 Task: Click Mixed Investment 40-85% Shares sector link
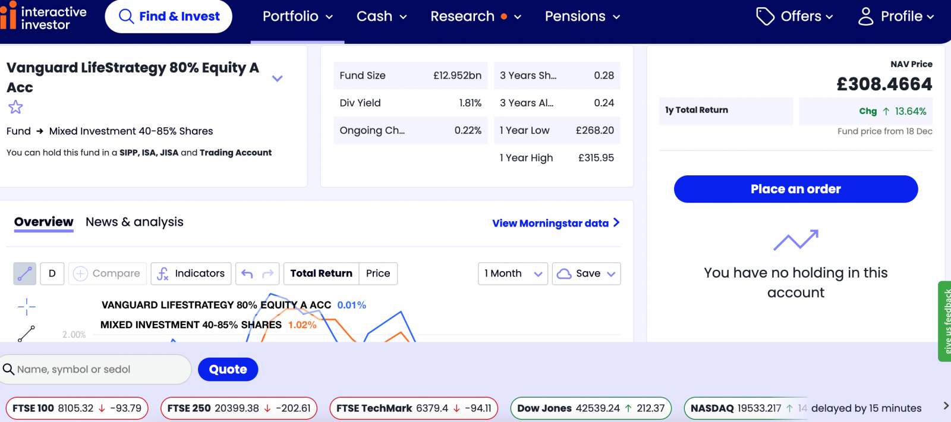click(x=131, y=131)
